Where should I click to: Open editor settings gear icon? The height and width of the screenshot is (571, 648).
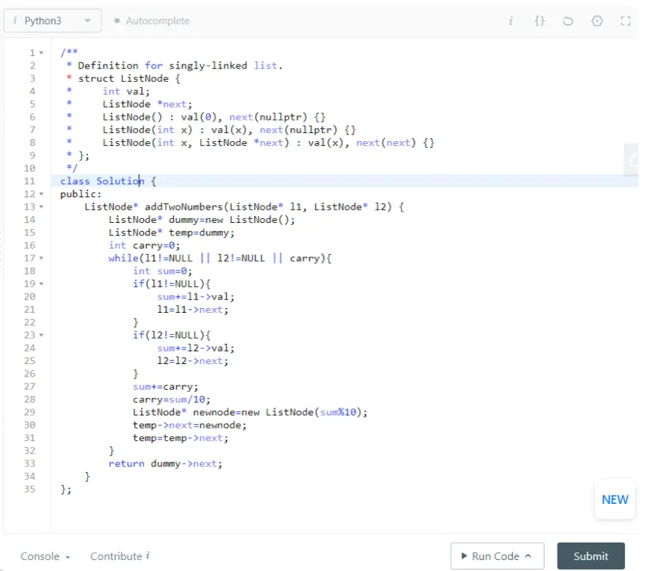pos(597,21)
